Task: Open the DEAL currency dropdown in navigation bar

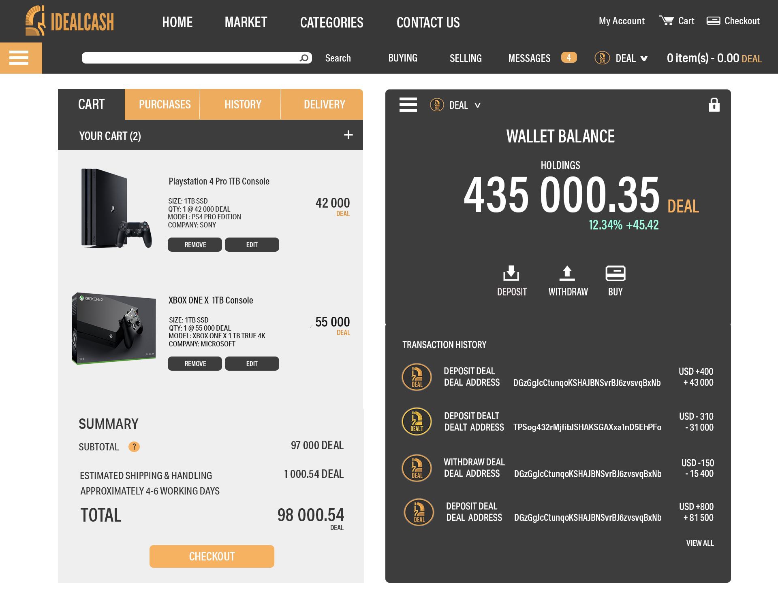Action: (644, 58)
